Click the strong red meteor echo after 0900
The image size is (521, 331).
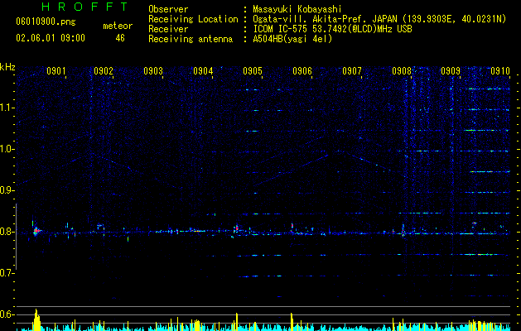36,230
